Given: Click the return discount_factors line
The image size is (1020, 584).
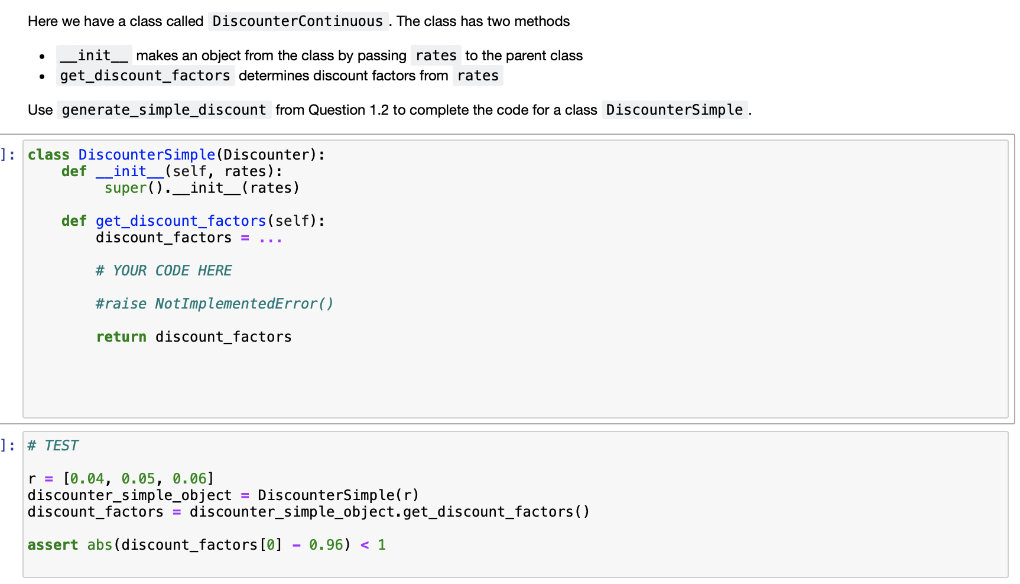Looking at the screenshot, I should click(x=194, y=337).
